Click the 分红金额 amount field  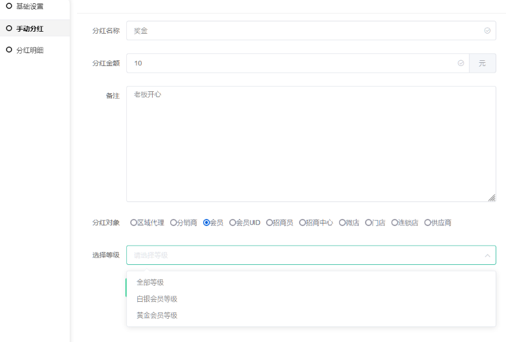[x=291, y=63]
